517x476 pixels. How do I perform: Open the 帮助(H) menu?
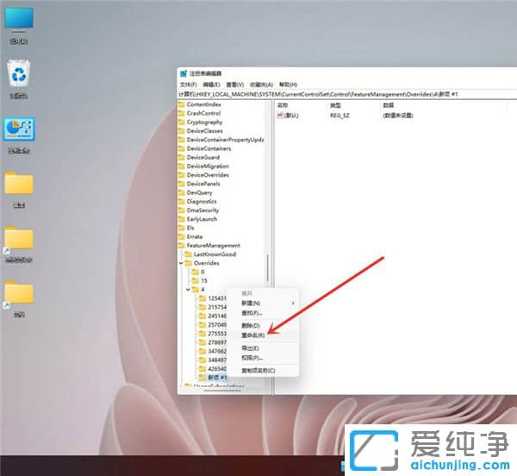[x=288, y=85]
